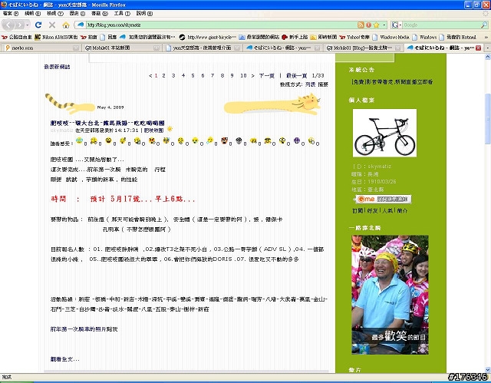Click the vertical scrollbar down arrow
Viewport: 491px width, 383px height.
click(488, 370)
